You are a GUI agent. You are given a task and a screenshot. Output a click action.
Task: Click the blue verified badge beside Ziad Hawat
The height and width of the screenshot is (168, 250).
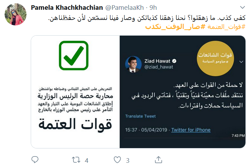[174, 61]
